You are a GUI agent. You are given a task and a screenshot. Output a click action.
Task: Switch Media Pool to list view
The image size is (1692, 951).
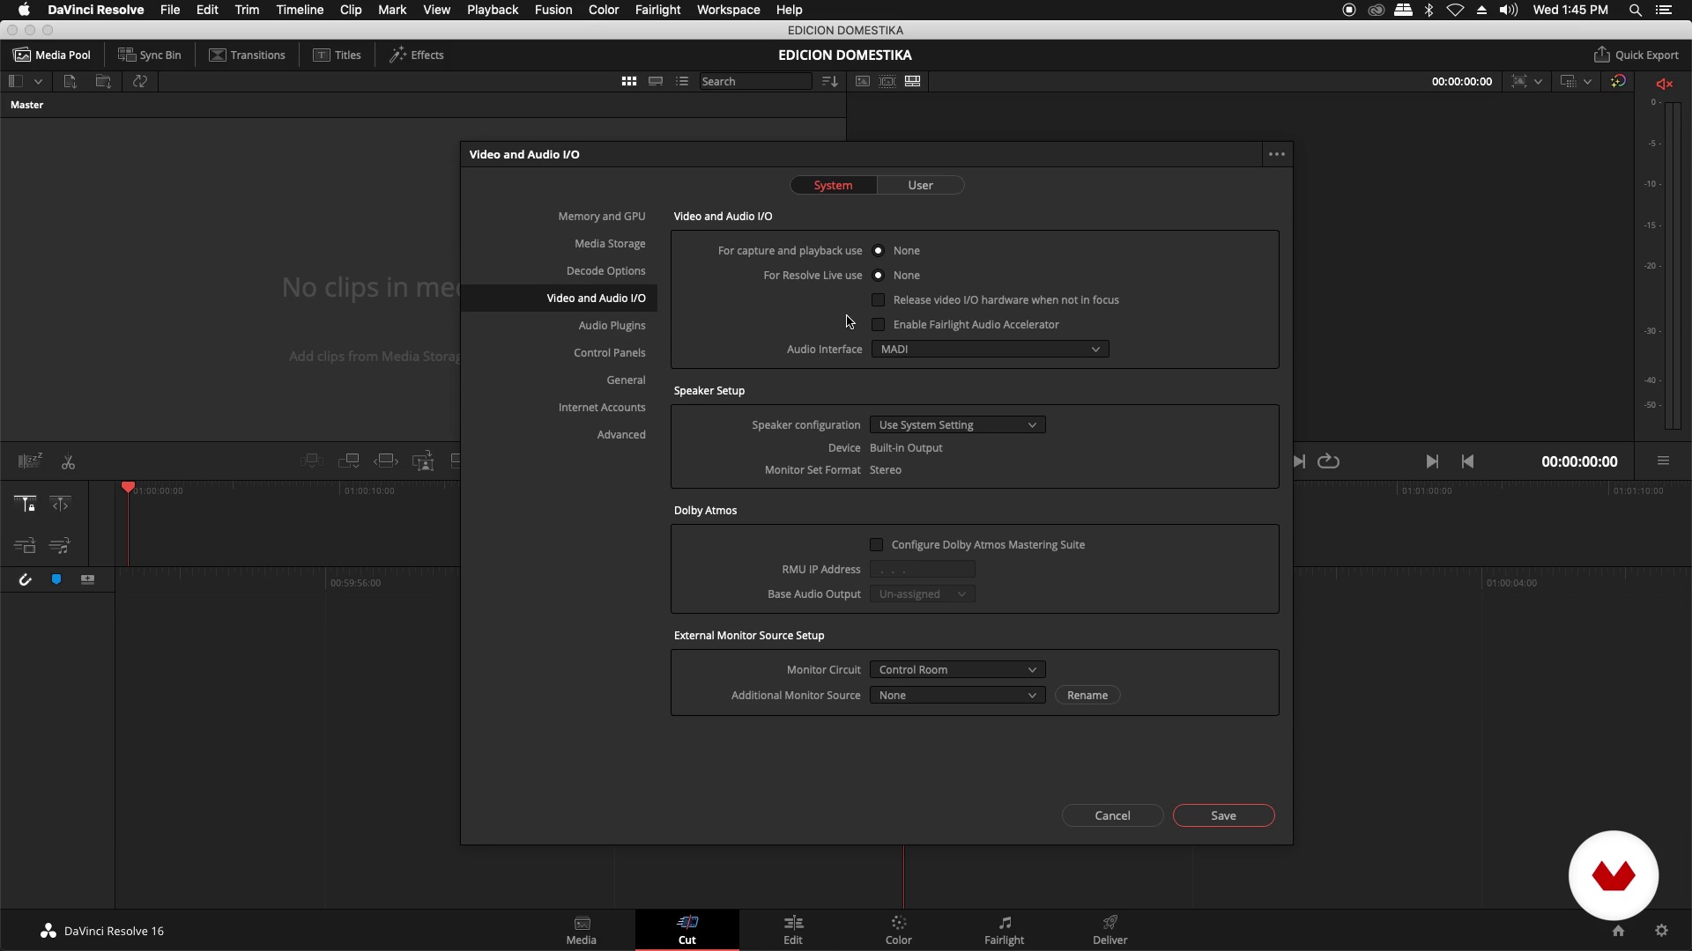click(x=682, y=81)
